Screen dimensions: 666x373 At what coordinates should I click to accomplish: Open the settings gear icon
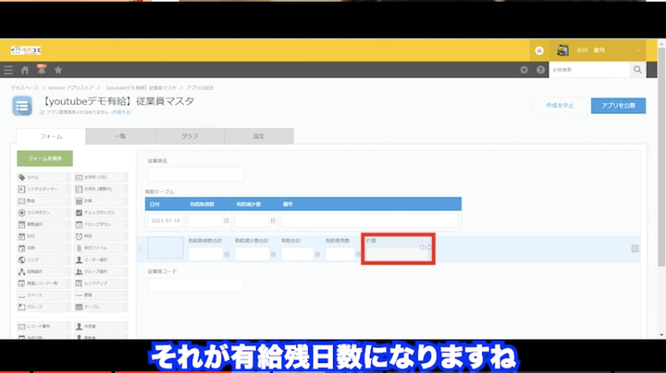[524, 71]
